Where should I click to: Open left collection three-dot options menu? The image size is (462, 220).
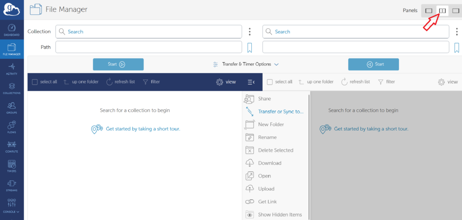tap(249, 32)
